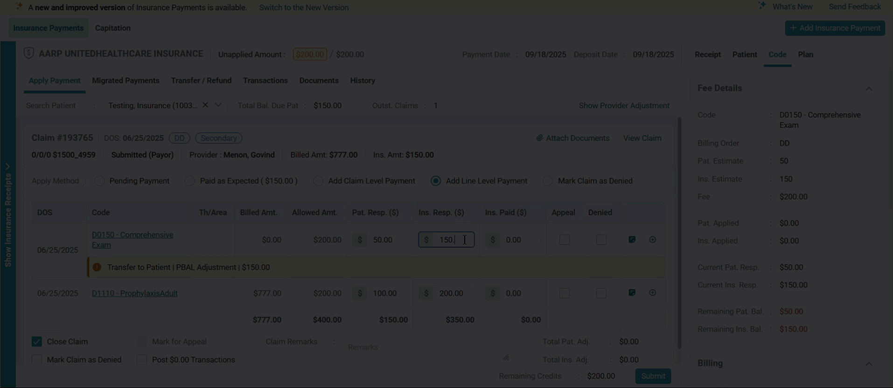Image resolution: width=893 pixels, height=388 pixels.
Task: Click the Claim Remarks text area
Action: pos(427,350)
